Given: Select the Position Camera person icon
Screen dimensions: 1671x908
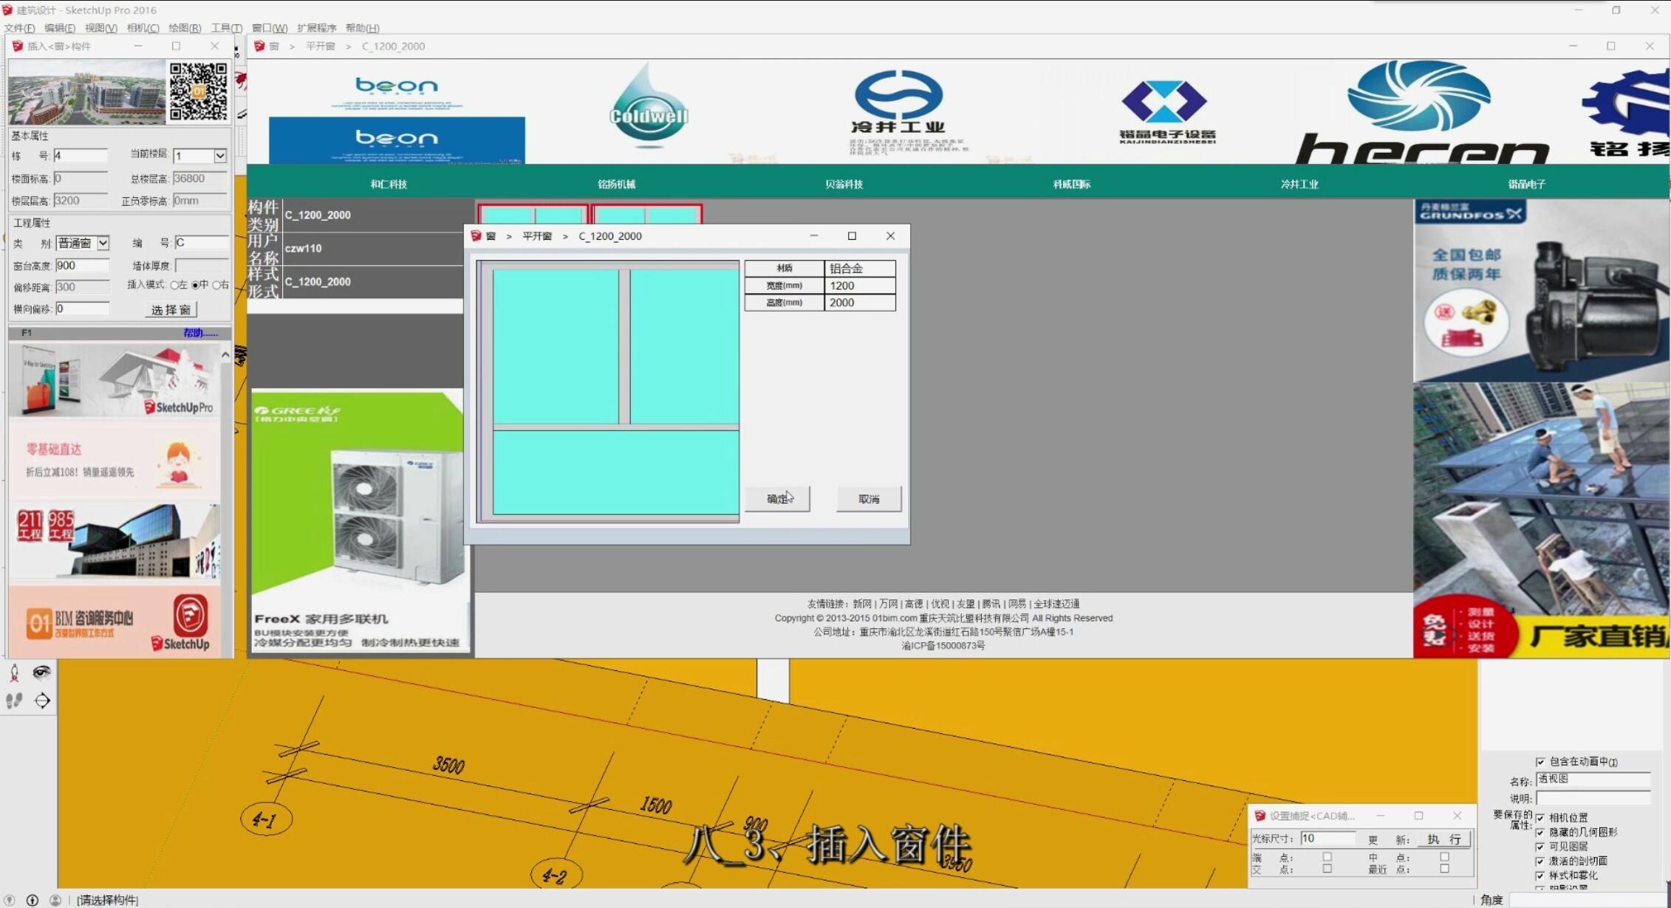Looking at the screenshot, I should pyautogui.click(x=14, y=673).
